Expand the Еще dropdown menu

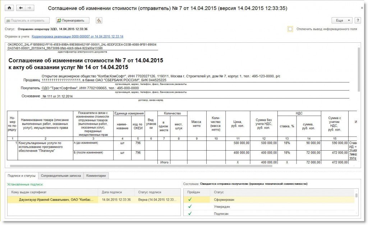pyautogui.click(x=342, y=20)
